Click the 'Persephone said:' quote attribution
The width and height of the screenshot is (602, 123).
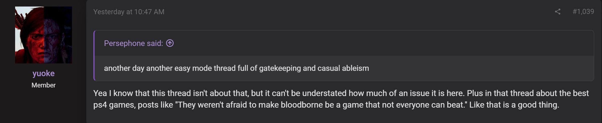point(133,43)
